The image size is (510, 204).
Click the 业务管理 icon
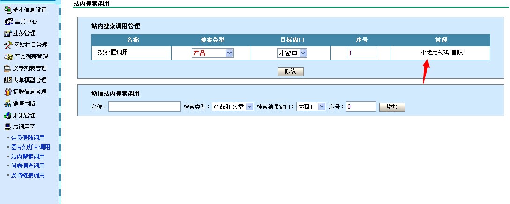(x=7, y=33)
